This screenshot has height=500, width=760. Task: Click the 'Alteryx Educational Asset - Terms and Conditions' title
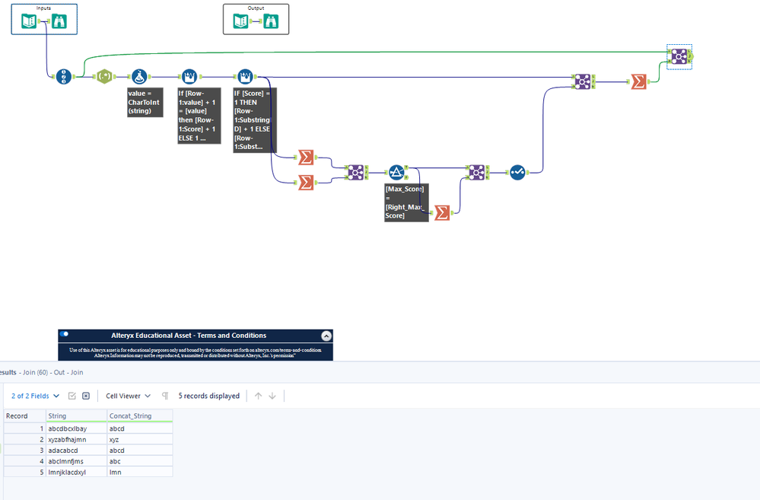coord(189,336)
